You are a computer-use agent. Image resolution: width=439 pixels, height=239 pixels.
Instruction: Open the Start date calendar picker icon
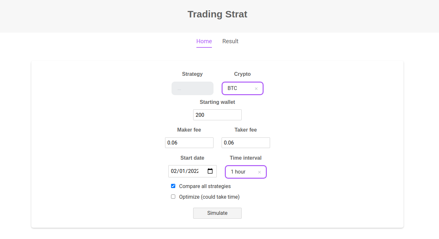click(x=210, y=171)
